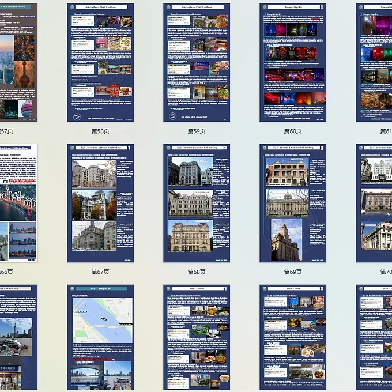Click the 第60页 page label
Viewport: 392px width, 392px height.
(x=293, y=131)
